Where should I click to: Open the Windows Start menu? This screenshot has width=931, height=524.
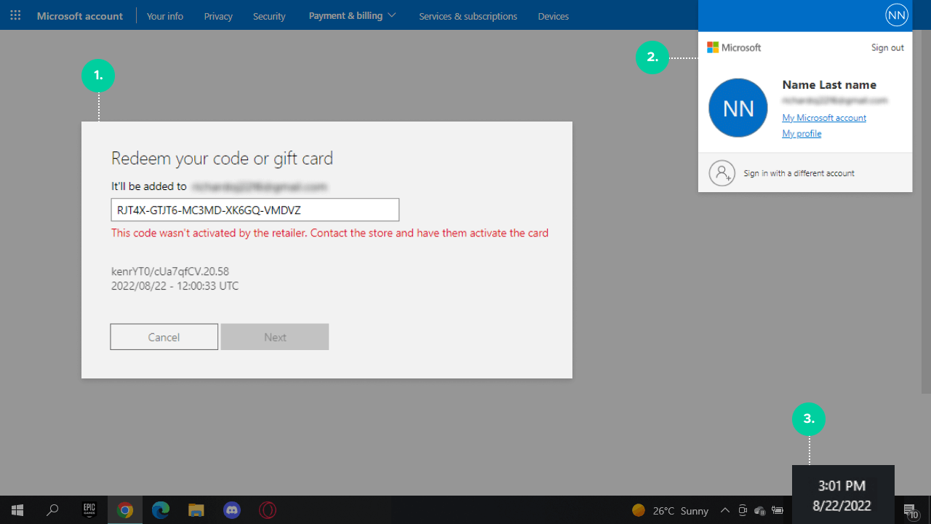click(17, 510)
